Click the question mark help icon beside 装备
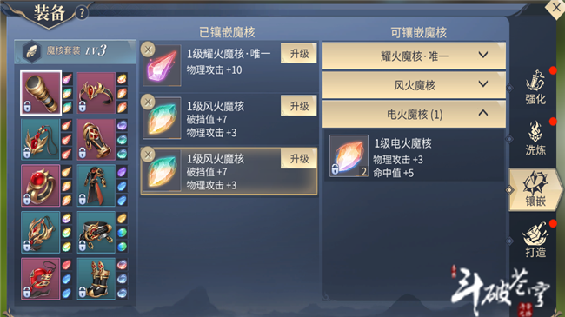This screenshot has height=317, width=565. 83,13
